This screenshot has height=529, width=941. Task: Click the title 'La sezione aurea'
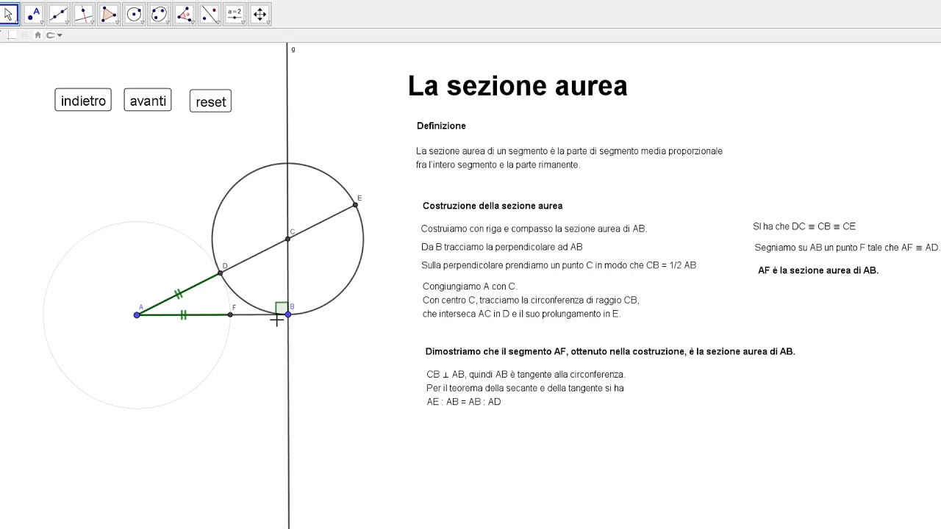(518, 86)
